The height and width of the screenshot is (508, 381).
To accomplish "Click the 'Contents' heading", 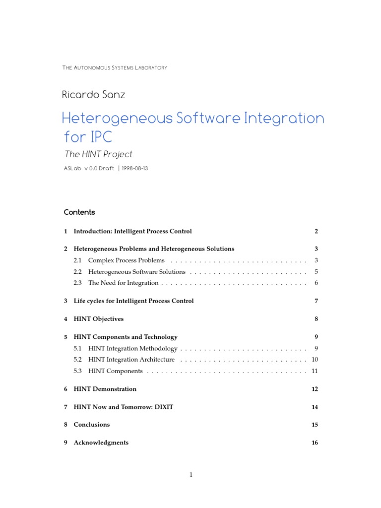I will coord(79,212).
